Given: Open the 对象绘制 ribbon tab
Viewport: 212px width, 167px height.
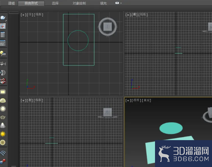Looking at the screenshot, I should point(79,3).
